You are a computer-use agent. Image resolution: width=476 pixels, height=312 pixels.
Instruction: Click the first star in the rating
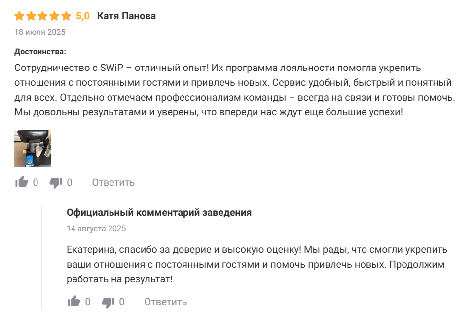[20, 16]
